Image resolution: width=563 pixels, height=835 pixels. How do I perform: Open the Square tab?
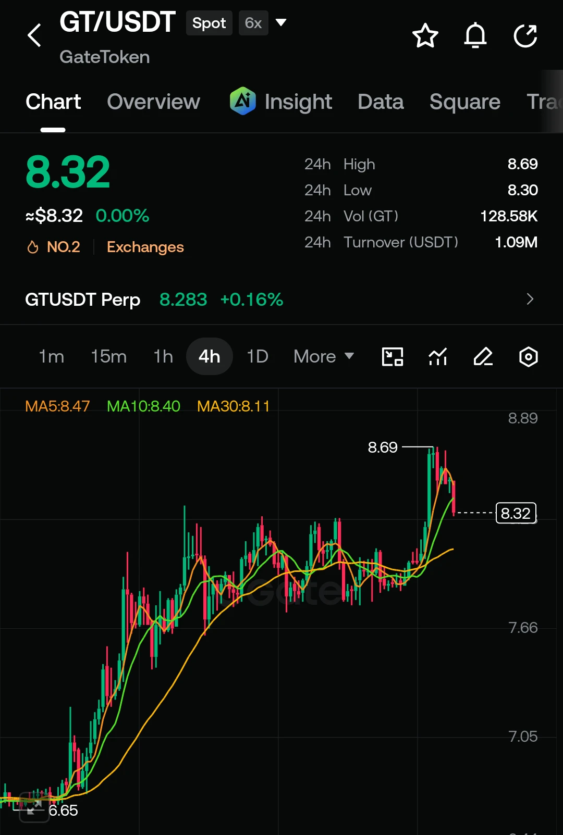click(465, 102)
